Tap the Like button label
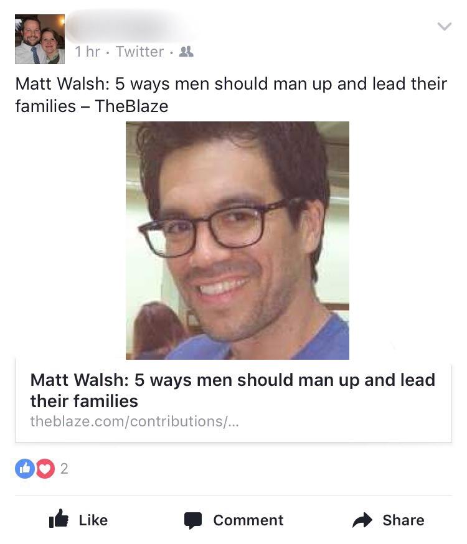The image size is (467, 544). pyautogui.click(x=93, y=520)
